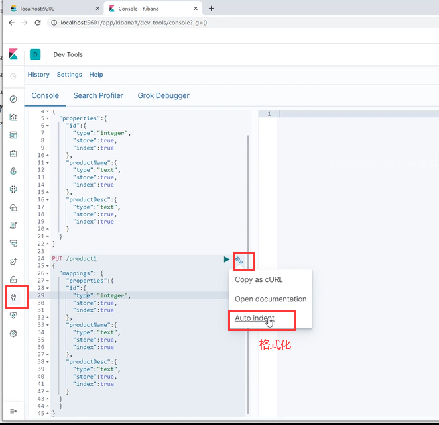Open Machine Learning icon in sidebar
Image resolution: width=439 pixels, height=425 pixels.
[x=13, y=189]
